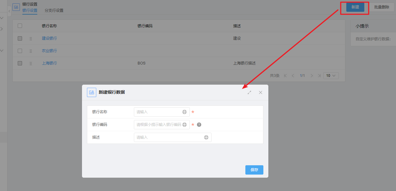Click the 银行编码 input field
This screenshot has height=191, width=396.
click(x=162, y=125)
